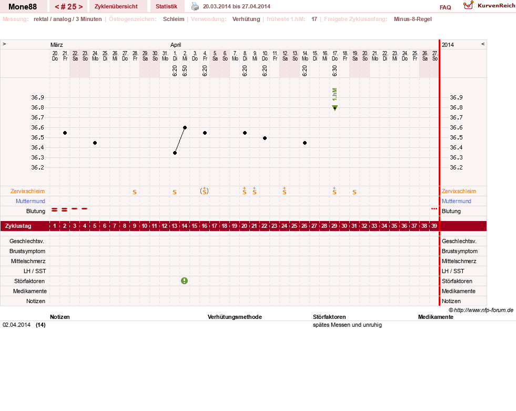
Task: Click the temperature point on 24. März
Action: 95,143
